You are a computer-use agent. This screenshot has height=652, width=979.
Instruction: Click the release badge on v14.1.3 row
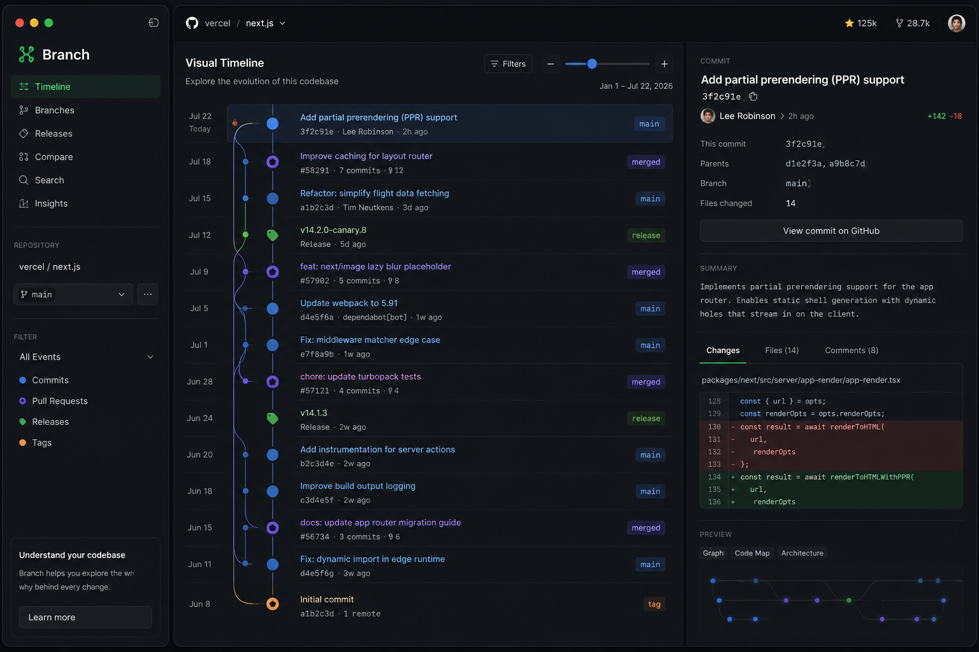point(646,418)
